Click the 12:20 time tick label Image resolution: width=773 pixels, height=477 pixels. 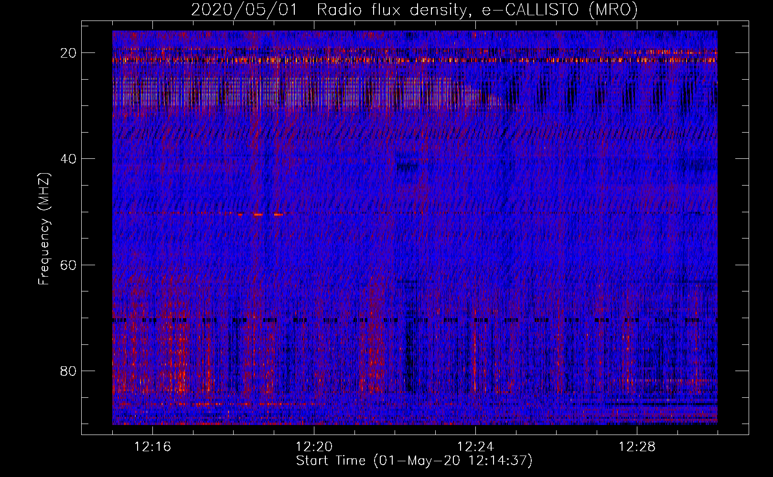pos(314,447)
